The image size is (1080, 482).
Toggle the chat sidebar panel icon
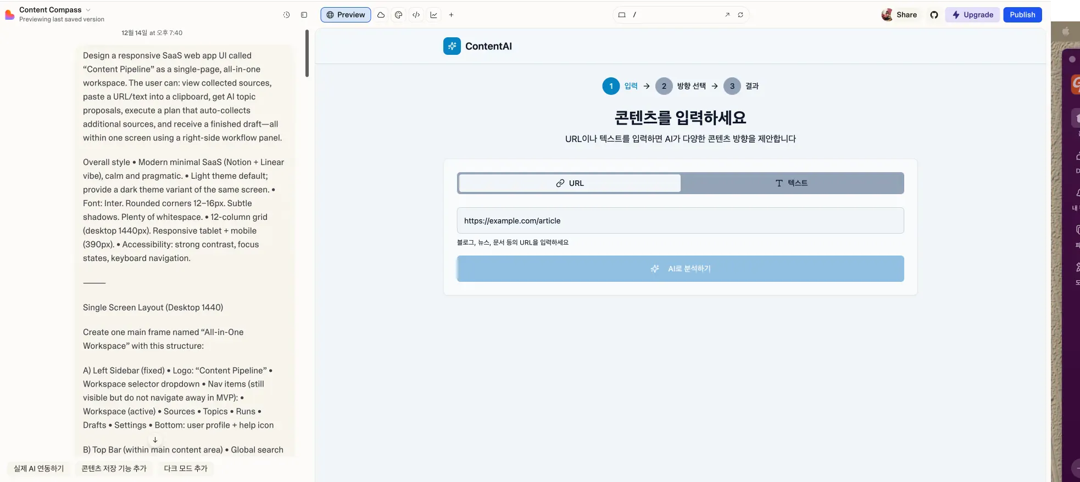click(x=304, y=15)
